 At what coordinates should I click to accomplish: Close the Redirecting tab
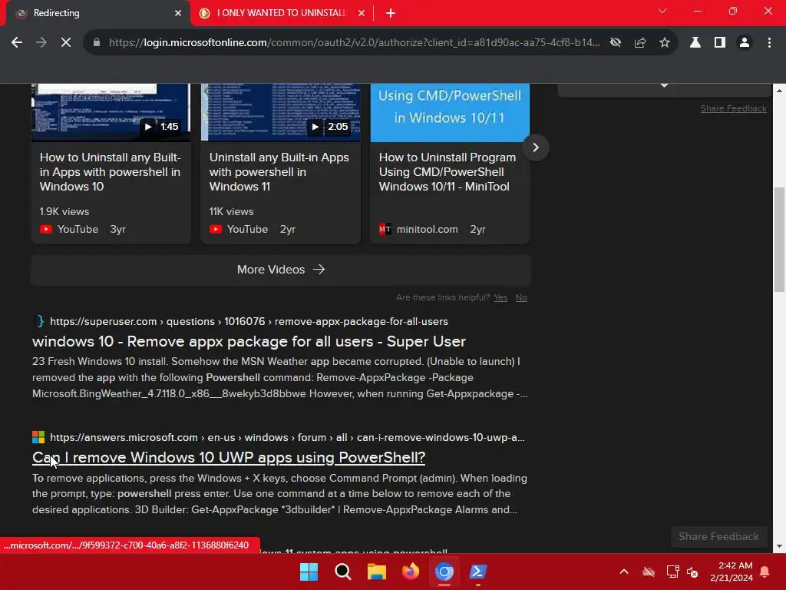pos(178,13)
